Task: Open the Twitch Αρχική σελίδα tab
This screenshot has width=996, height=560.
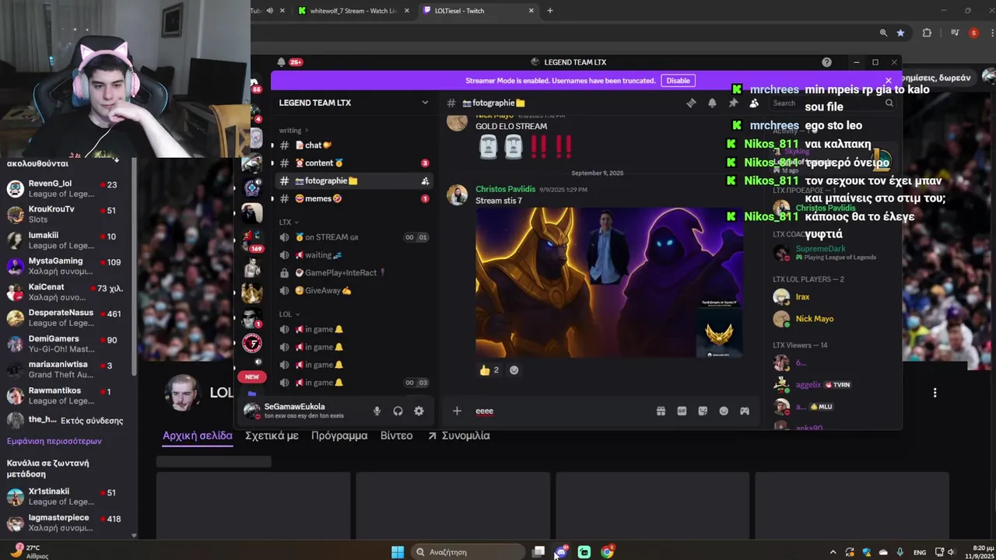Action: point(198,436)
